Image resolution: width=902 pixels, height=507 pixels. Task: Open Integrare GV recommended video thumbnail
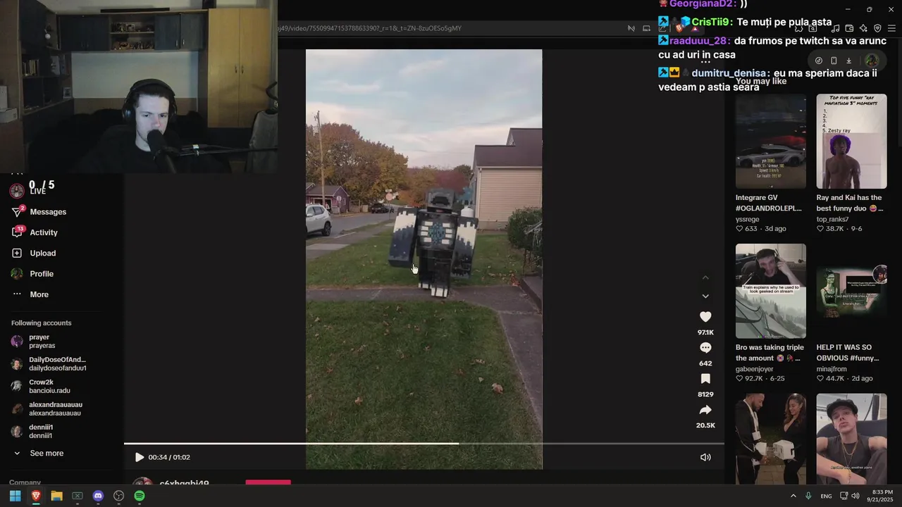click(771, 142)
